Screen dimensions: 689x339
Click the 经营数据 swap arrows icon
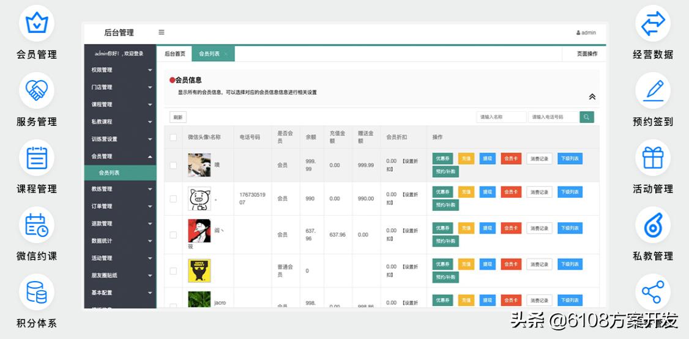click(653, 24)
